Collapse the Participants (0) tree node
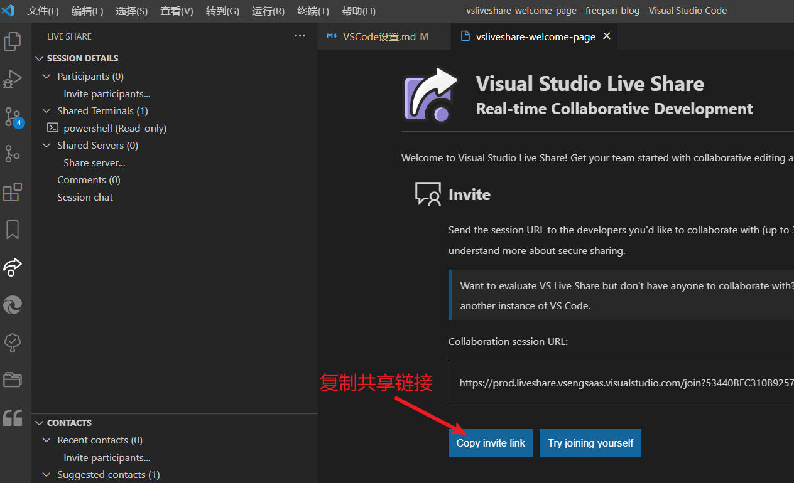 [x=46, y=76]
